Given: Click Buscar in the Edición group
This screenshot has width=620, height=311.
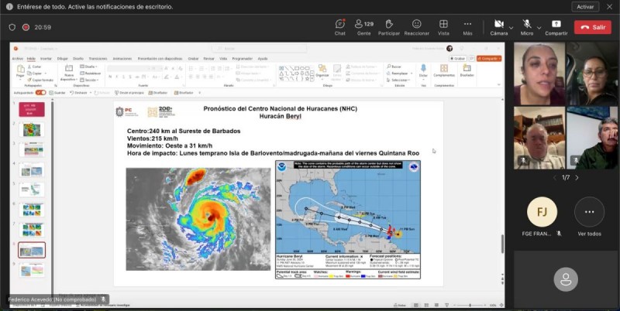Looking at the screenshot, I should click(394, 67).
